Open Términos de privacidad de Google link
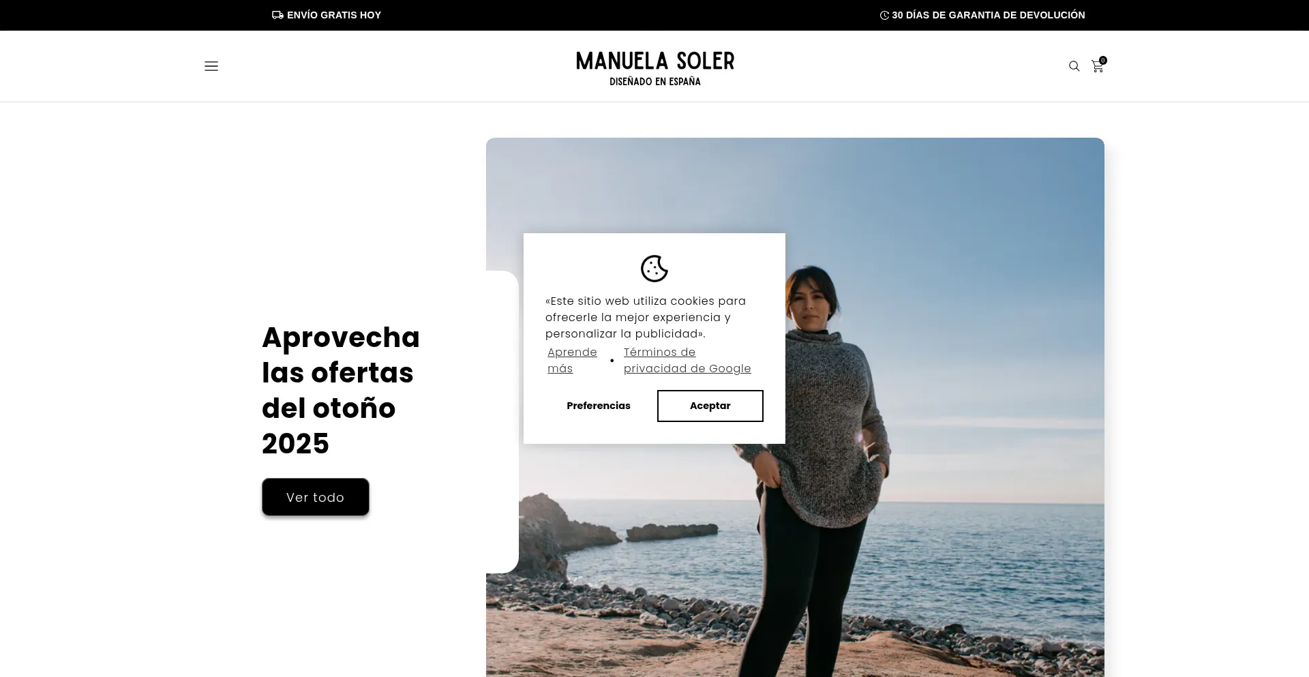Screen dimensions: 1309x677 (x=687, y=360)
